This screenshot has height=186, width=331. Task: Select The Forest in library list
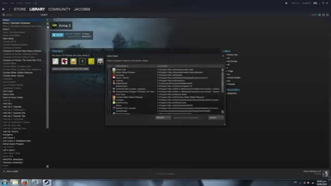7,91
